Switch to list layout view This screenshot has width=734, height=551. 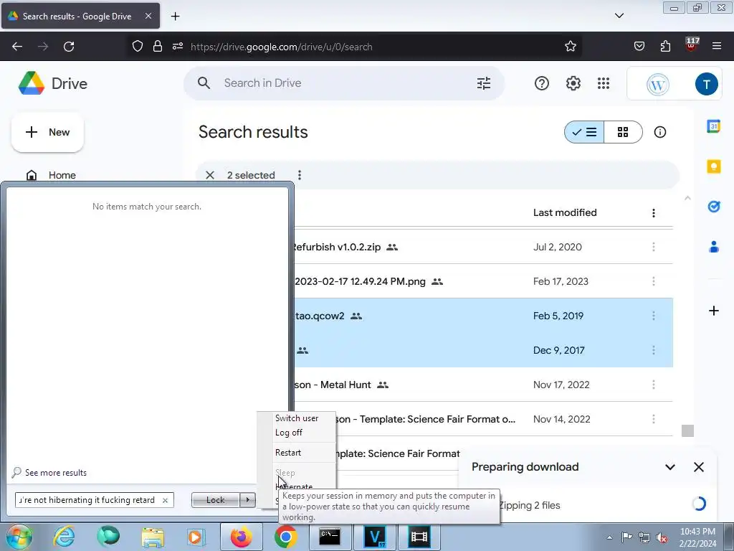pyautogui.click(x=584, y=132)
